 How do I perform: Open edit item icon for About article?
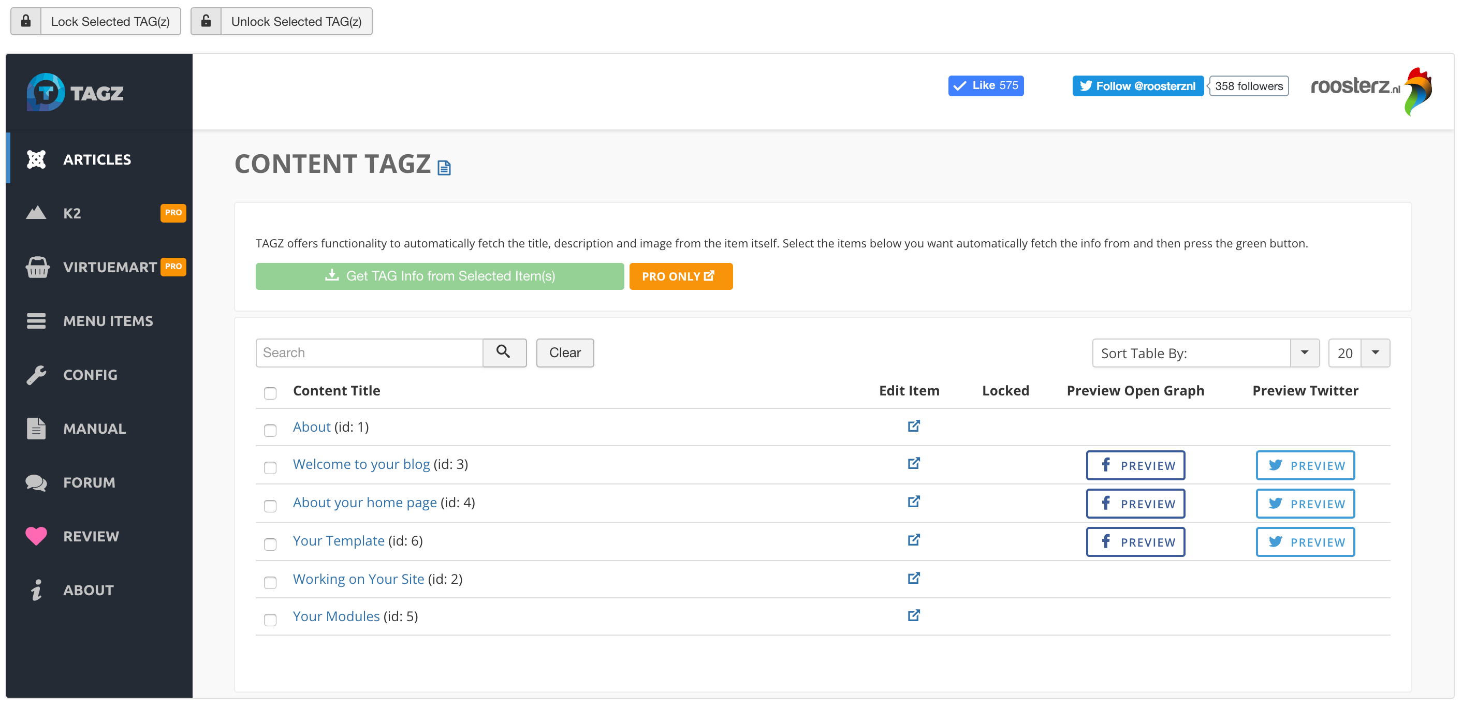click(x=913, y=426)
